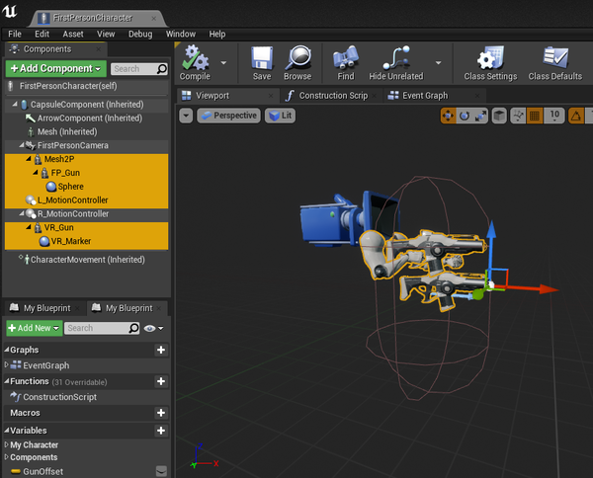The height and width of the screenshot is (478, 593).
Task: Add a new variable with plus
Action: coord(161,431)
